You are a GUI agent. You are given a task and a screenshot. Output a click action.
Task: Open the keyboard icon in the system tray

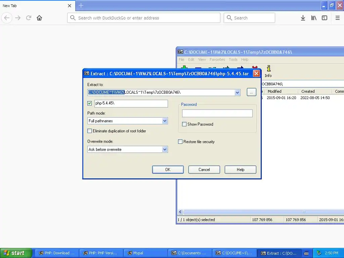click(x=306, y=253)
